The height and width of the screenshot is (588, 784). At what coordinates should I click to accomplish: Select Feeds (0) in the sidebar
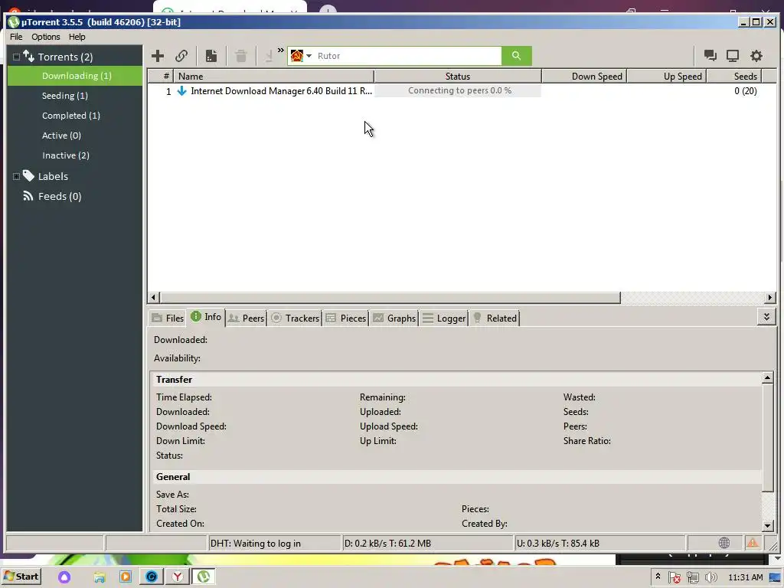pyautogui.click(x=60, y=197)
